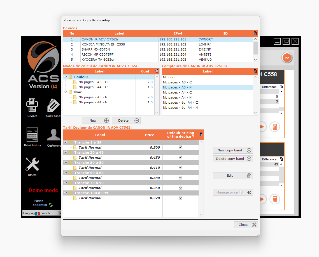Toggle default pricing for Tranche 70 à 99
Screen dimensions: 319x257
click(x=180, y=188)
